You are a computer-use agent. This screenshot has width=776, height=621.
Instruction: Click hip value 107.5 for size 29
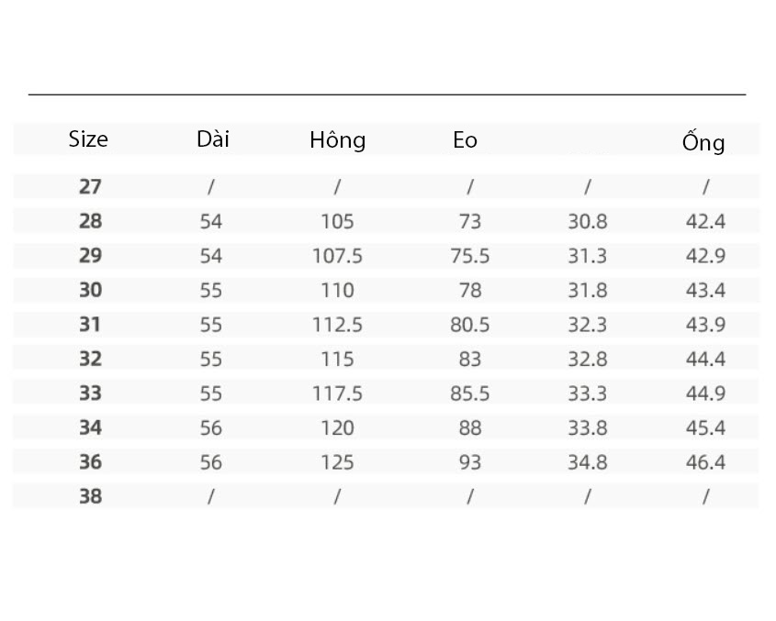pyautogui.click(x=337, y=256)
